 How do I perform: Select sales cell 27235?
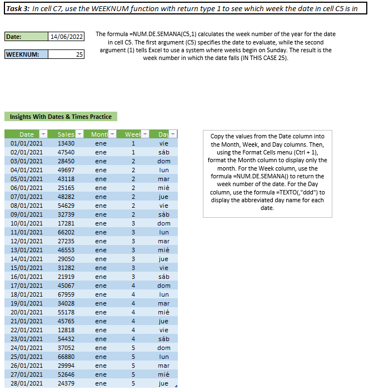click(66, 241)
